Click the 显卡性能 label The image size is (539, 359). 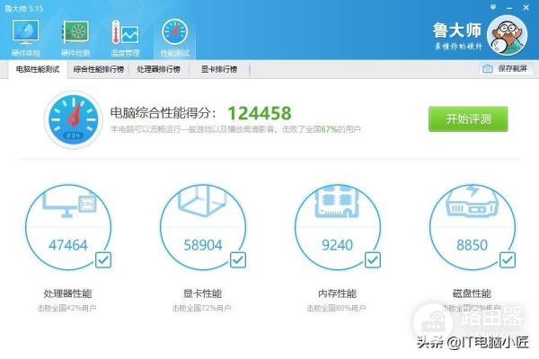202,293
